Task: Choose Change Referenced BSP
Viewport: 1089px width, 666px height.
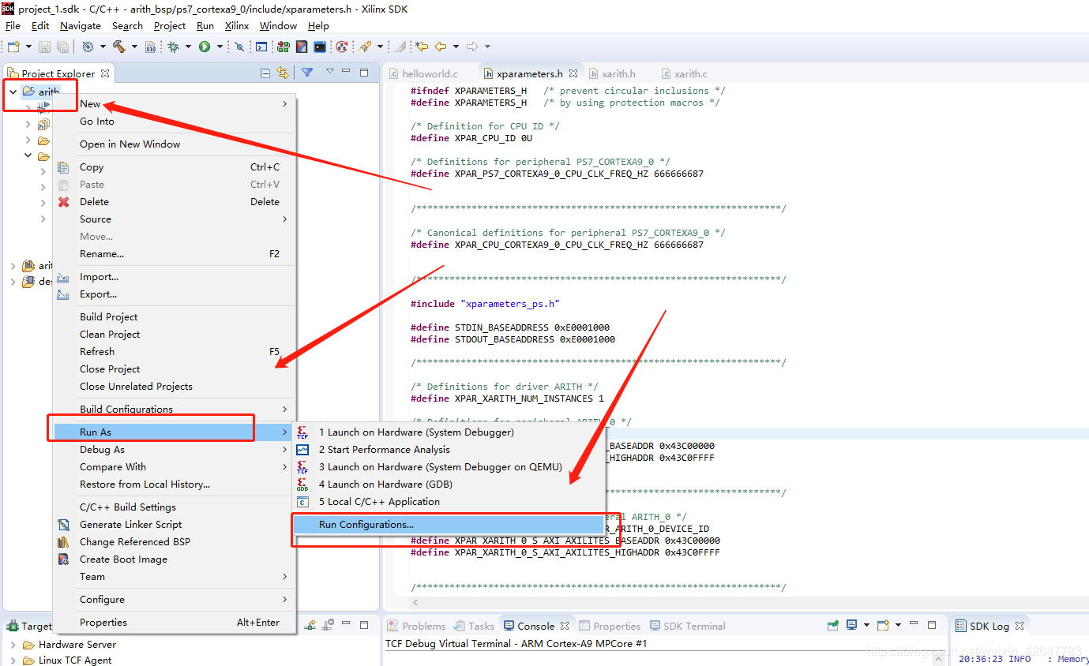Action: click(174, 542)
